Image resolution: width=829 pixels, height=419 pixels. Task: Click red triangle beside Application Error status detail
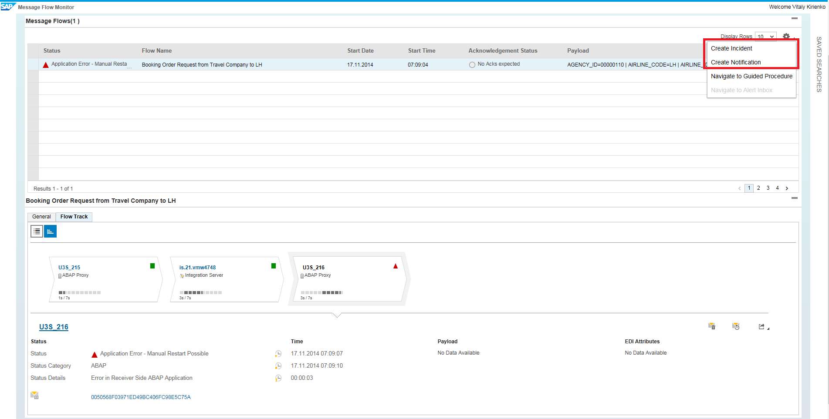tap(95, 355)
